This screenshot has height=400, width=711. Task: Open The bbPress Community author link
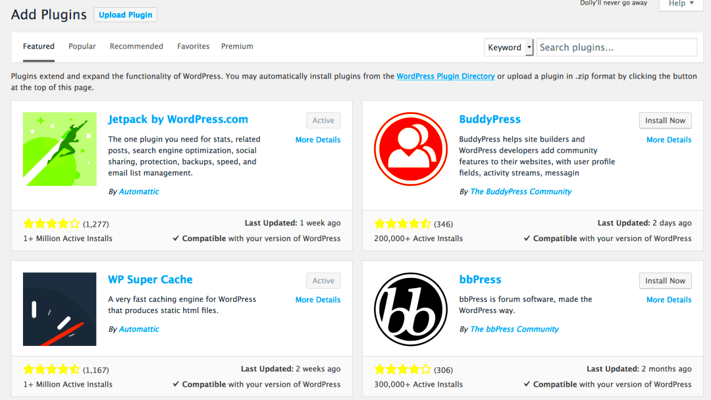(x=515, y=329)
